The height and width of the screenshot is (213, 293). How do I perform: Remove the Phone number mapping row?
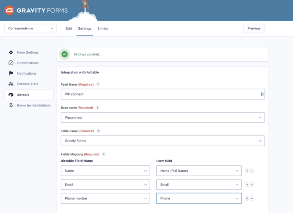coord(252,198)
